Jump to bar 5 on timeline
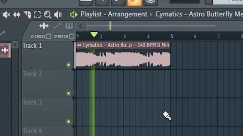The height and width of the screenshot is (136, 243). pos(172,37)
